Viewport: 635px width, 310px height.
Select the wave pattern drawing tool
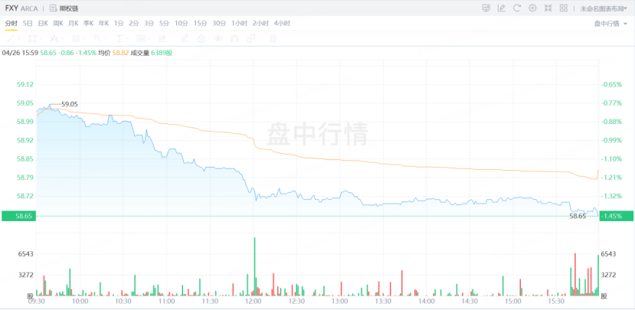(54, 38)
